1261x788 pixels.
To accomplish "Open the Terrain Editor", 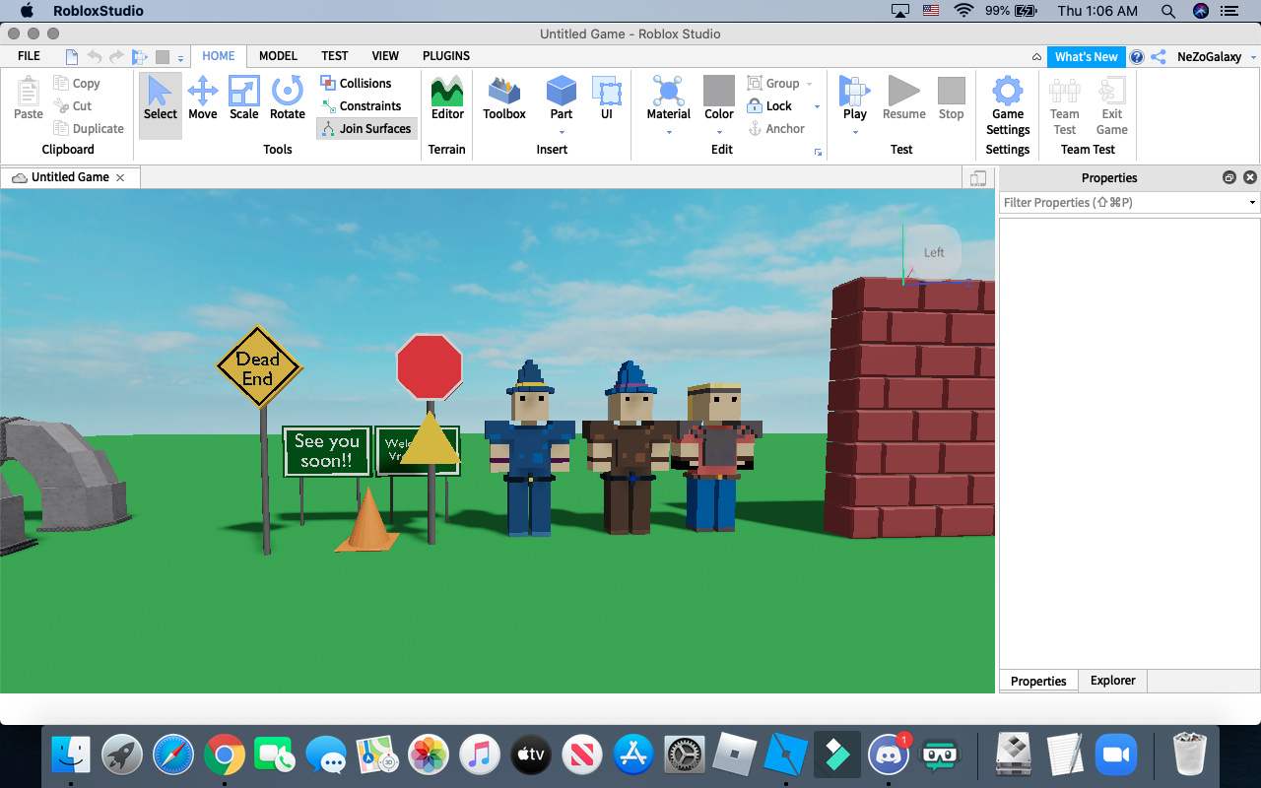I will [446, 98].
